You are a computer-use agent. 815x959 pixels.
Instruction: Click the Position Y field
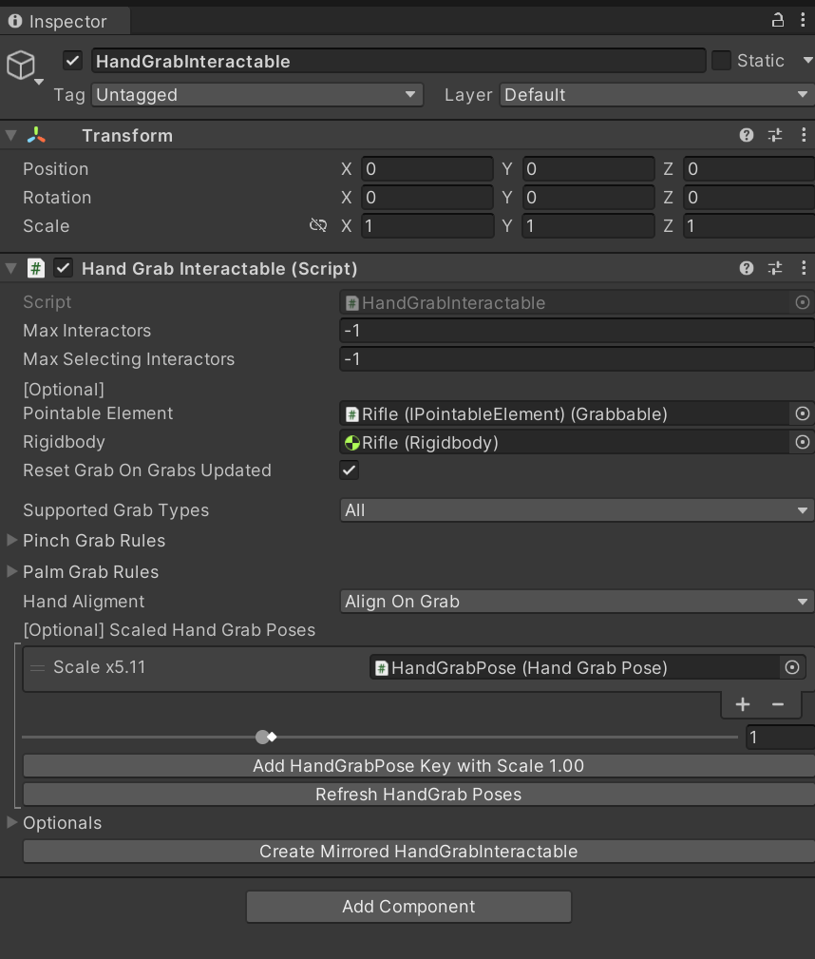tap(588, 169)
